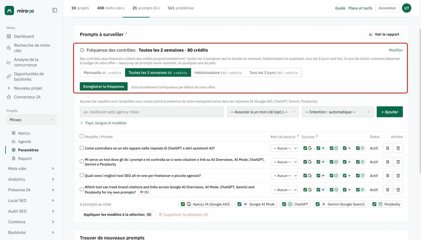The width and height of the screenshot is (421, 240).
Task: Select the Mensuelle 40 crédits frequency
Action: (x=102, y=73)
